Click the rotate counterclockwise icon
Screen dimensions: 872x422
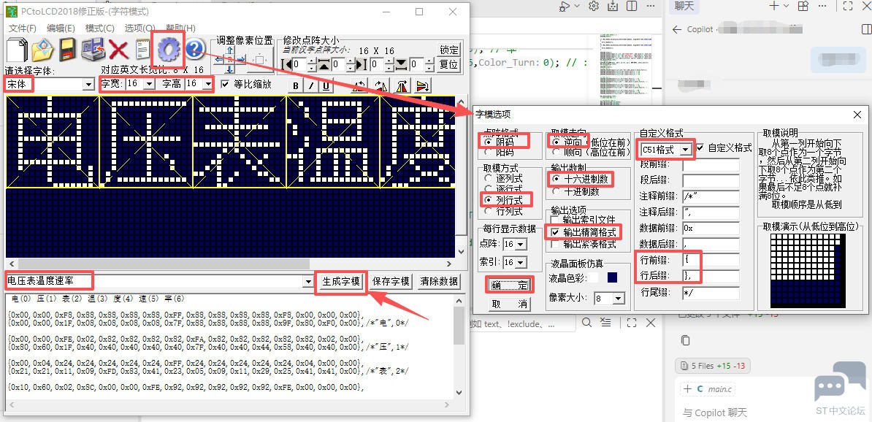tap(360, 85)
